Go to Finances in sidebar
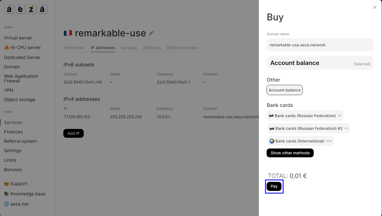Image resolution: width=382 pixels, height=216 pixels. (x=13, y=132)
